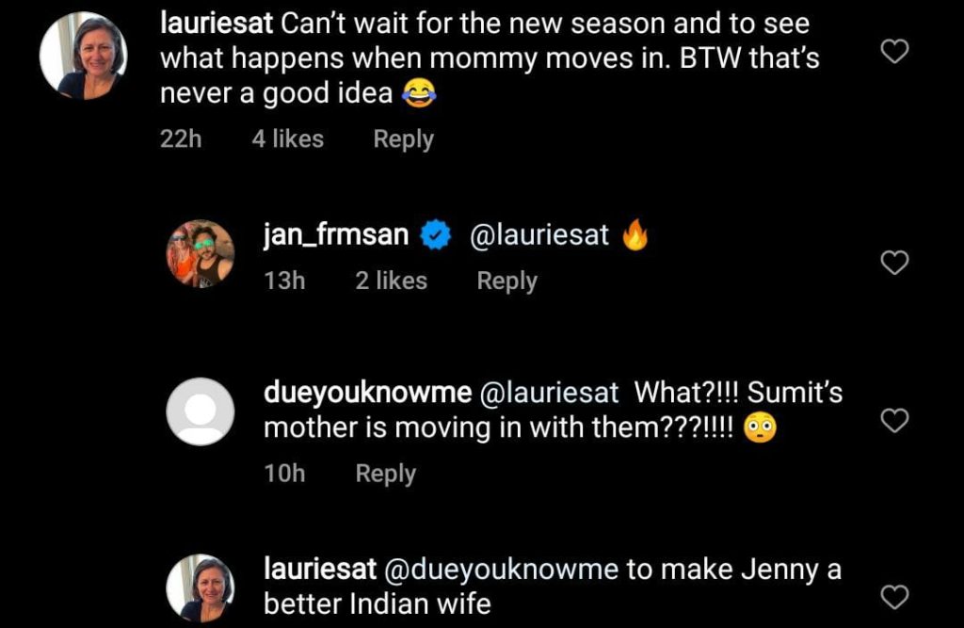Tap the @lauriesat mention in dueyouknowme's comment
Viewport: 964px width, 628px height.
pos(550,393)
